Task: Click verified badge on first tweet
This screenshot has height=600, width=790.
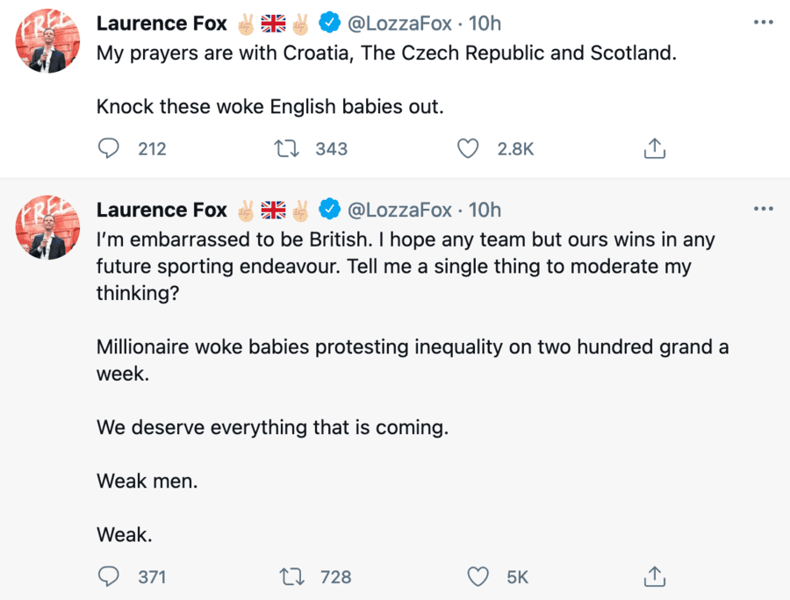Action: [x=329, y=23]
